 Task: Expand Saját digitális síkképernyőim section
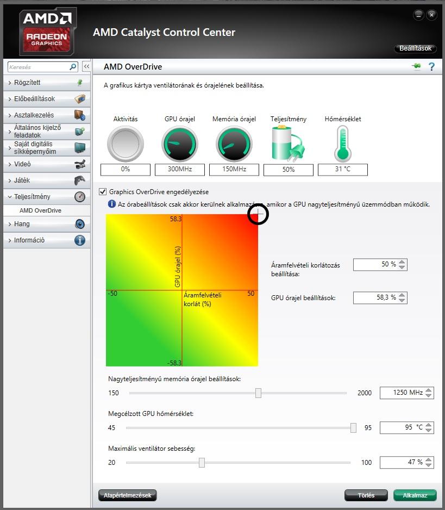(x=10, y=148)
